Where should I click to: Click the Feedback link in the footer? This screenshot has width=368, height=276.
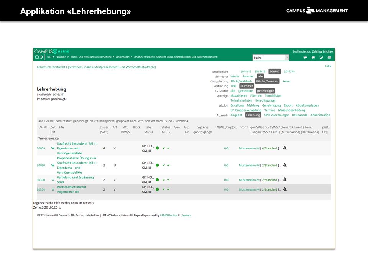[x=186, y=215]
